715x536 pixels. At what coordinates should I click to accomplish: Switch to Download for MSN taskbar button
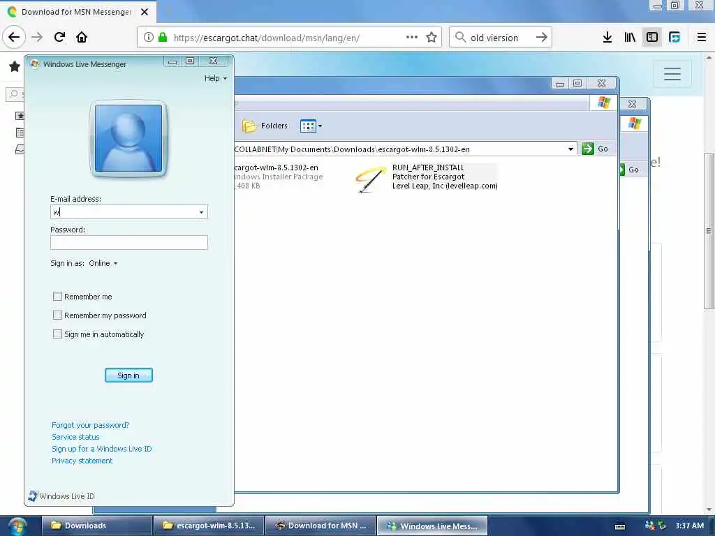click(x=320, y=526)
